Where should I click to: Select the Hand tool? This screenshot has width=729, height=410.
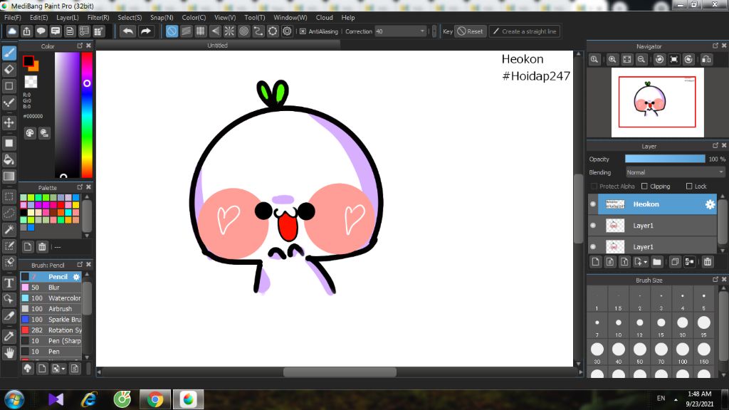pos(9,353)
